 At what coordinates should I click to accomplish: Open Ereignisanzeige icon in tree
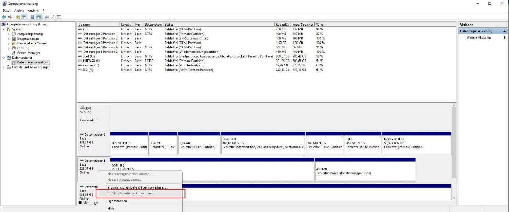tap(14, 39)
